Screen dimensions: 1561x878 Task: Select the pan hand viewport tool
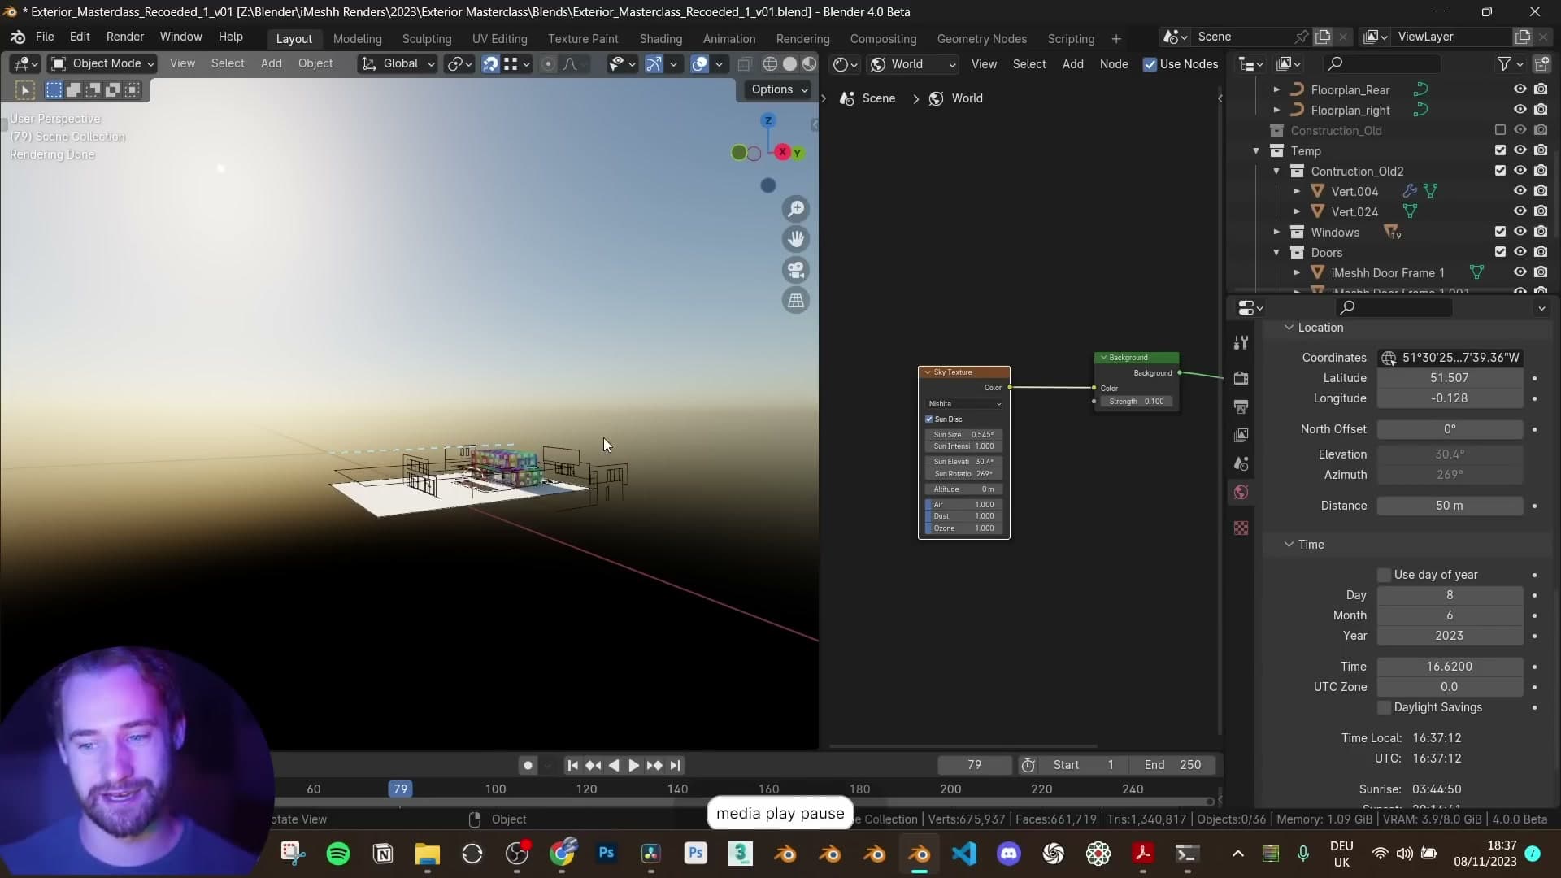pos(796,239)
